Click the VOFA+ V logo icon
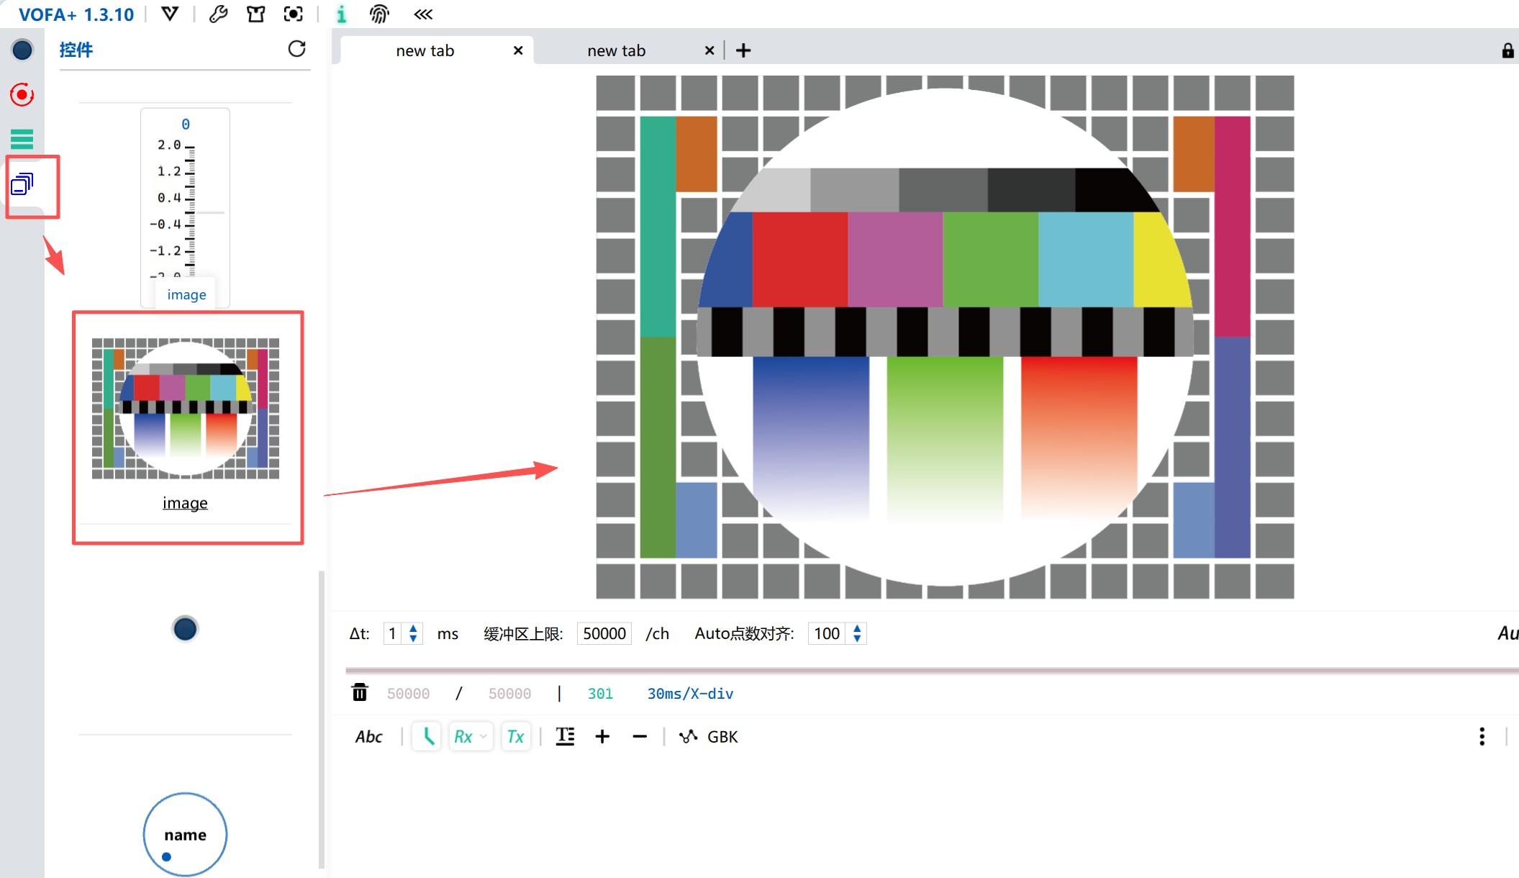The width and height of the screenshot is (1519, 878). [170, 14]
